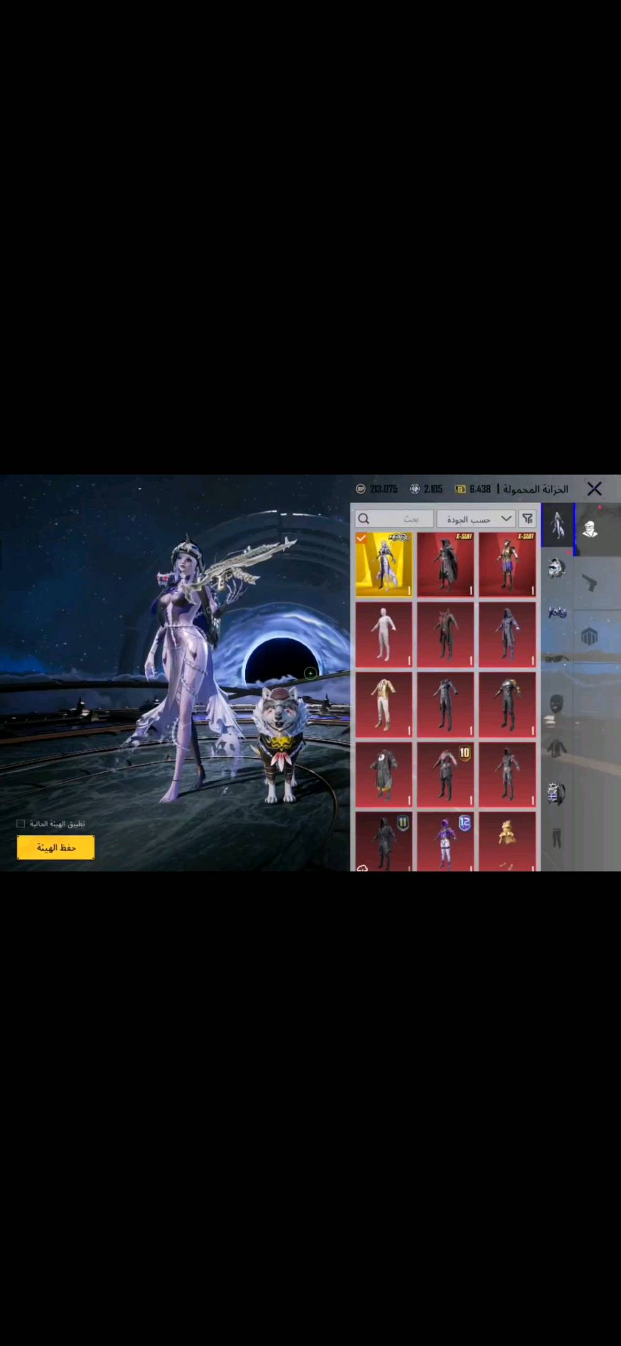
Task: Close the portable wardrobe panel with the X
Action: pyautogui.click(x=594, y=489)
